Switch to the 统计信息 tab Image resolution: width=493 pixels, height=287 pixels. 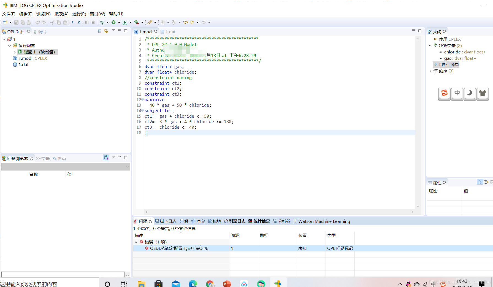pyautogui.click(x=259, y=221)
